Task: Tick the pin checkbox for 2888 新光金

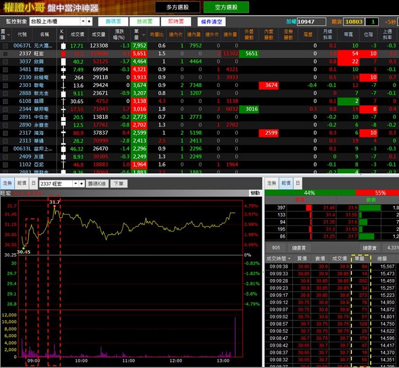Action: (5, 93)
